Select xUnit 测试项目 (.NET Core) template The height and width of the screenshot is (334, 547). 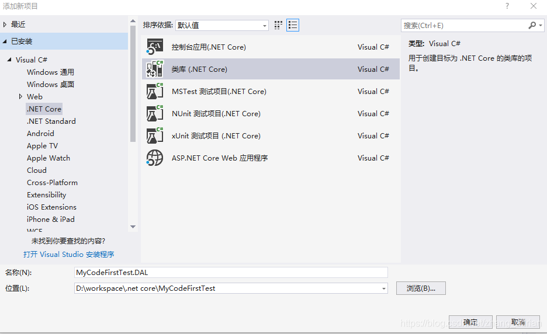(x=271, y=135)
